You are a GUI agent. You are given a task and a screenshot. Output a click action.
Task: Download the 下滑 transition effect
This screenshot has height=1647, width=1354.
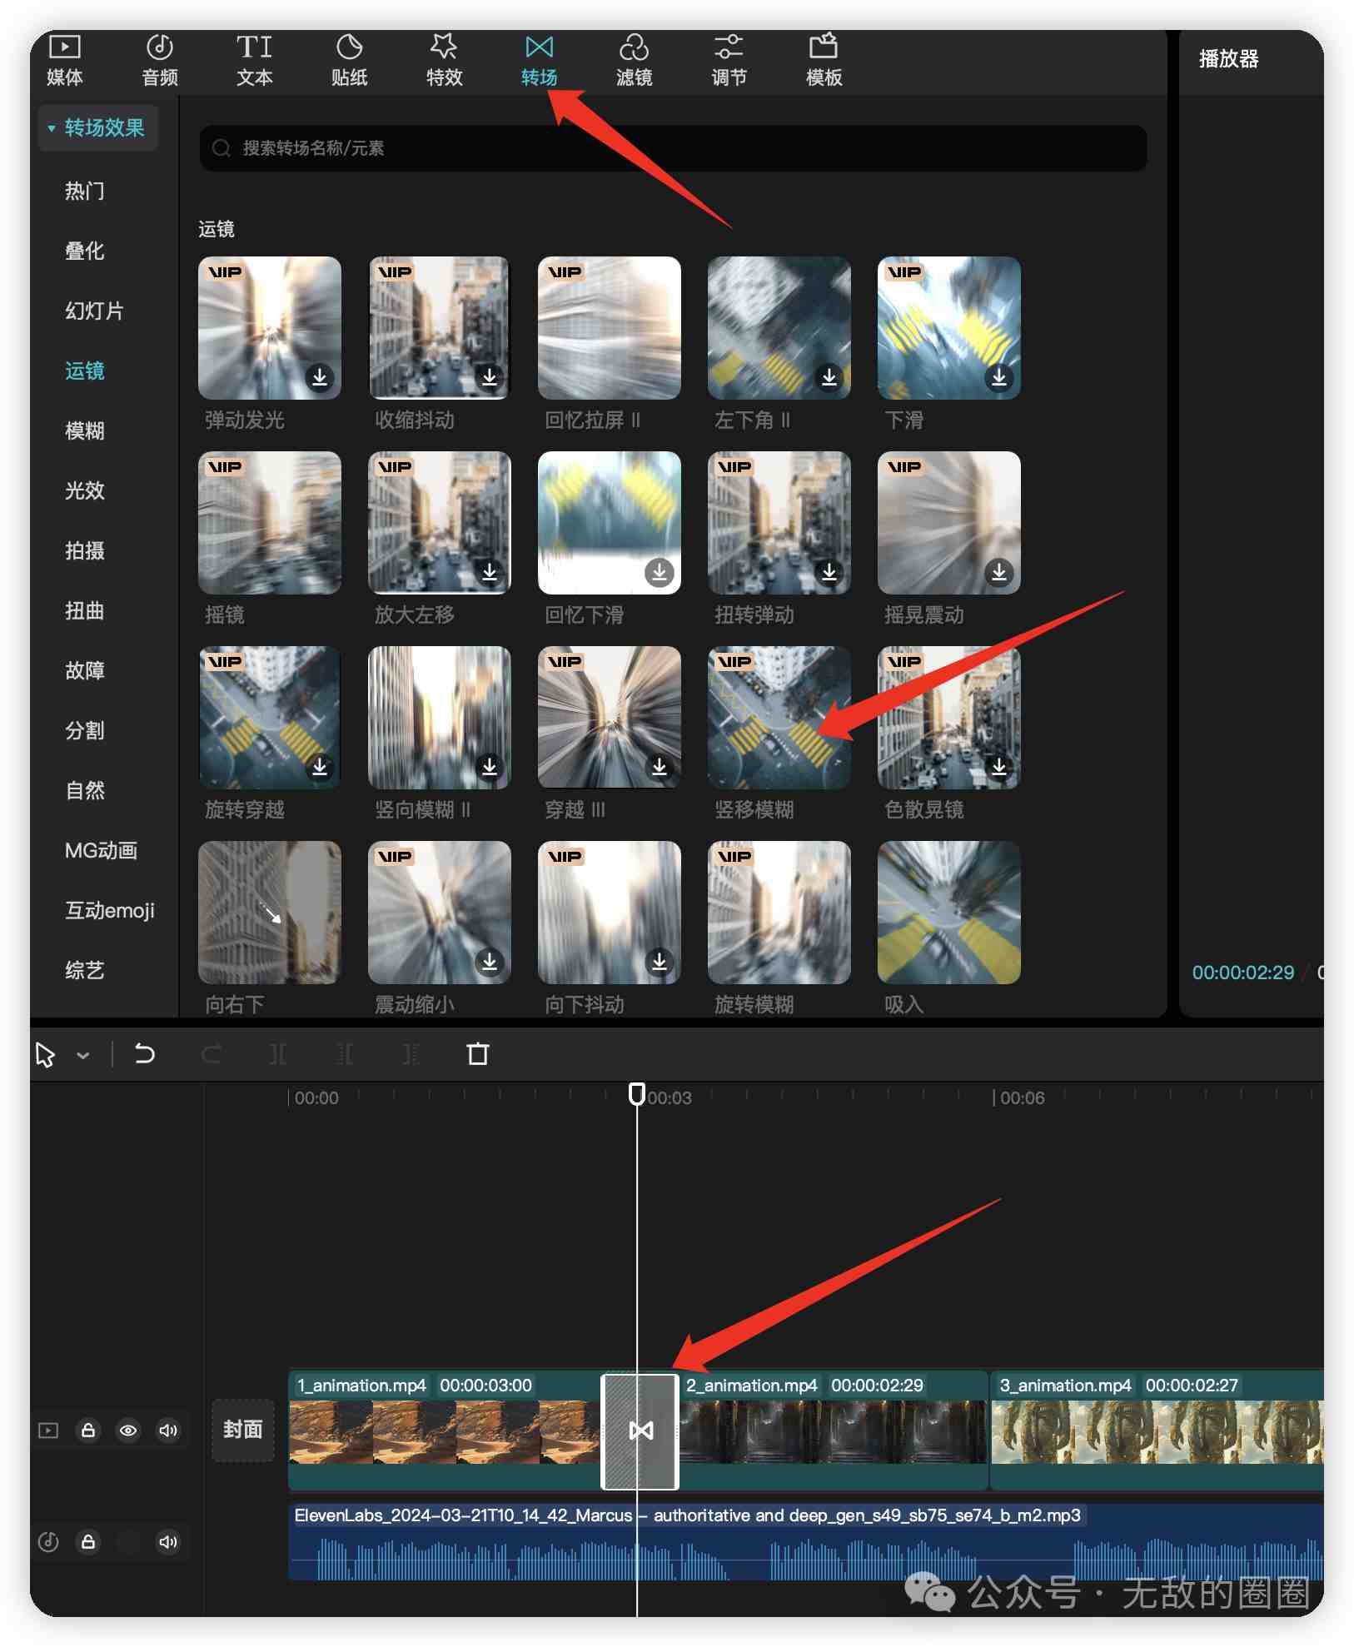point(998,378)
